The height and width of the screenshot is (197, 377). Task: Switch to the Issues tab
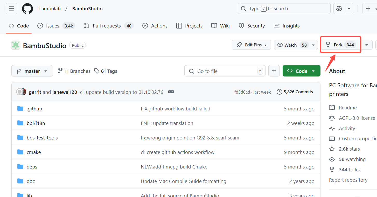coord(56,26)
